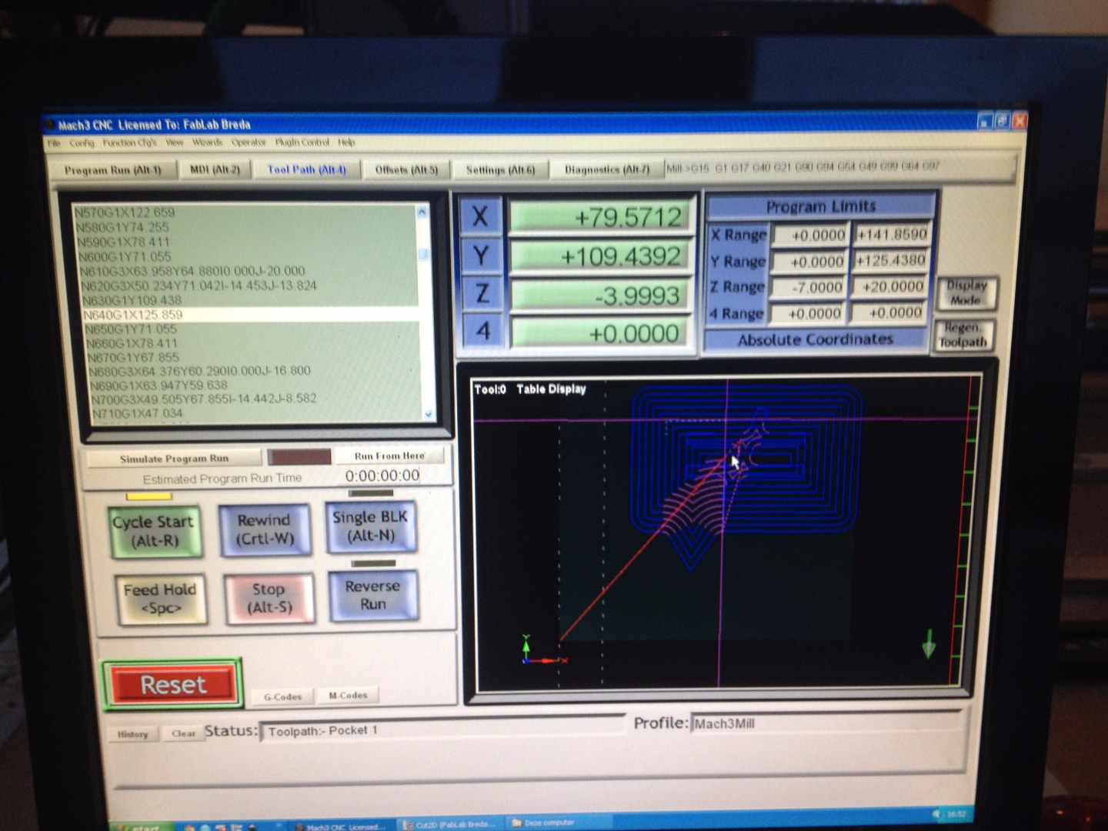Click the Display Mode button
This screenshot has height=831, width=1108.
pos(966,292)
